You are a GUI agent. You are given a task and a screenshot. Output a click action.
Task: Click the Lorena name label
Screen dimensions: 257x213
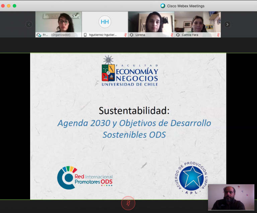(x=140, y=35)
